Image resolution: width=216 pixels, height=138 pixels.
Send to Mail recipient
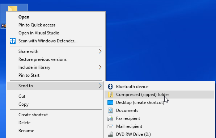[x=160, y=126]
